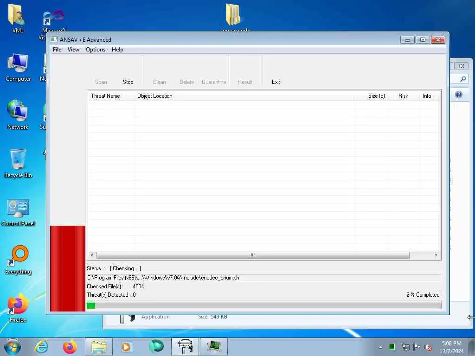This screenshot has width=475, height=356.
Task: Stop the running scan
Action: tap(128, 82)
